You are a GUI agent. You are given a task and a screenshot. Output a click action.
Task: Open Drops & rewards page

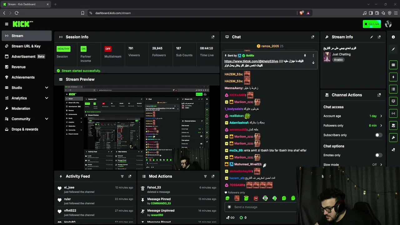(x=27, y=129)
